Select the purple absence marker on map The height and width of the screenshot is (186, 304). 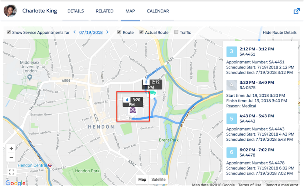click(133, 110)
